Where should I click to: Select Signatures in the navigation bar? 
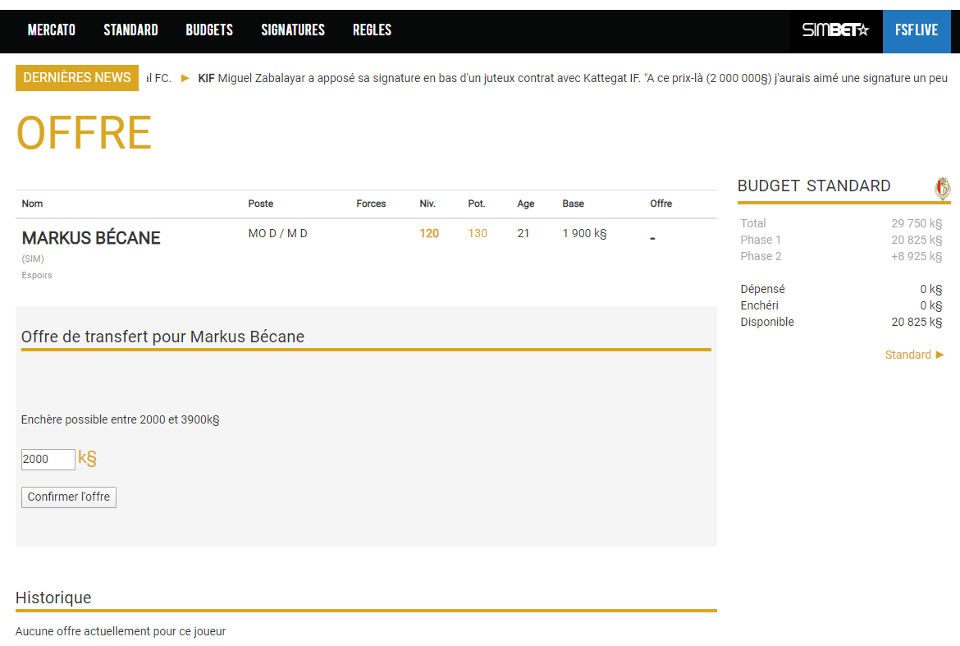coord(293,30)
